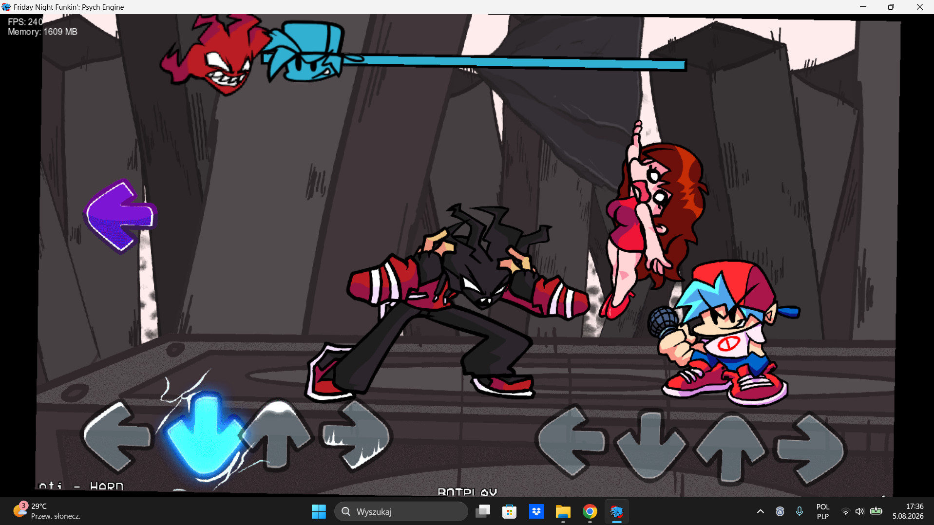Open the Wi-Fi network tray icon
The image size is (934, 525).
[x=846, y=511]
